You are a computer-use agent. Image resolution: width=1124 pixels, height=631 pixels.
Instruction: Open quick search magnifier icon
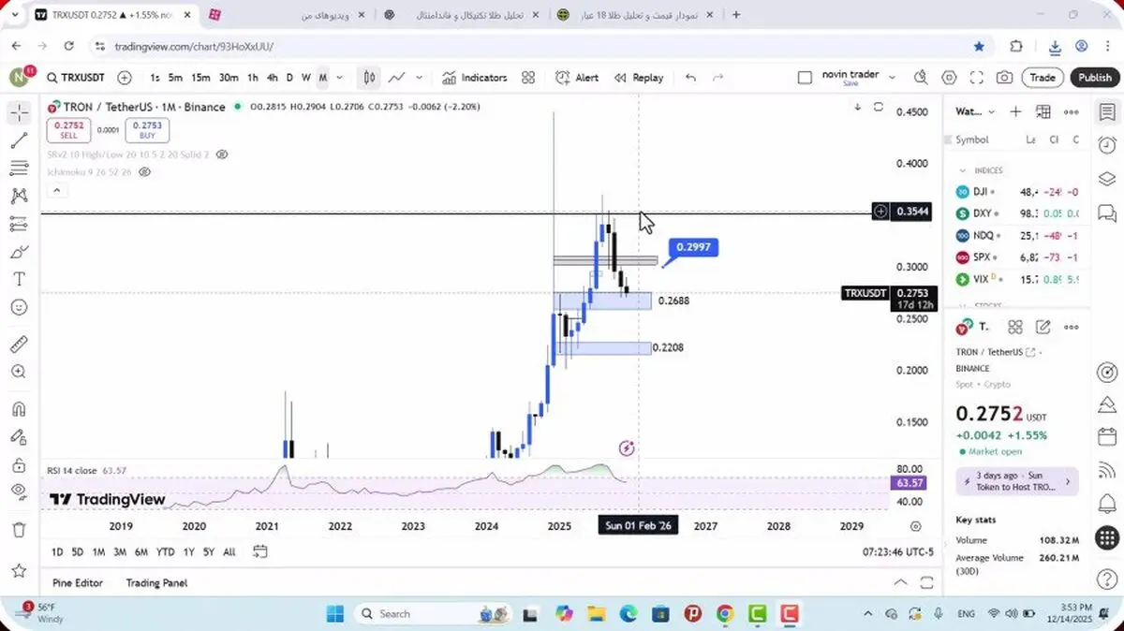[922, 78]
